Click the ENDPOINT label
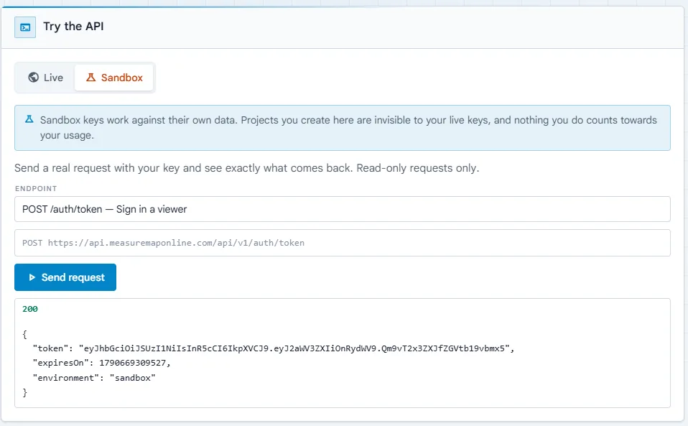The image size is (688, 426). coord(36,189)
